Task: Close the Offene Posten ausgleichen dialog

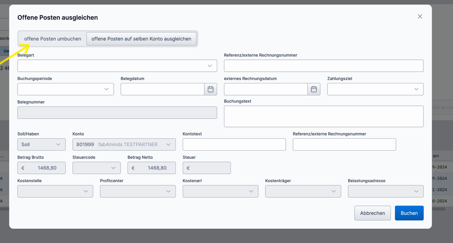Action: [420, 16]
